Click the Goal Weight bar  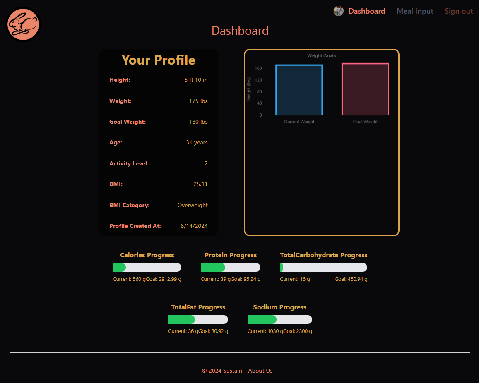(365, 89)
